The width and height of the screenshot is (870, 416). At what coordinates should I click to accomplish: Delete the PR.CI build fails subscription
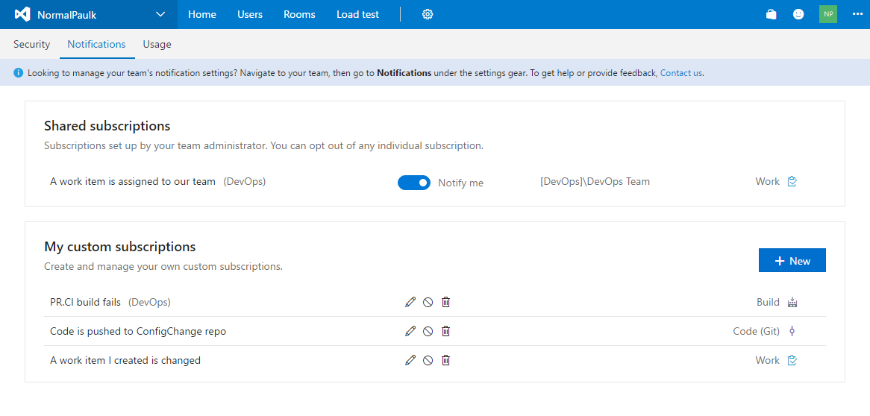click(x=445, y=302)
